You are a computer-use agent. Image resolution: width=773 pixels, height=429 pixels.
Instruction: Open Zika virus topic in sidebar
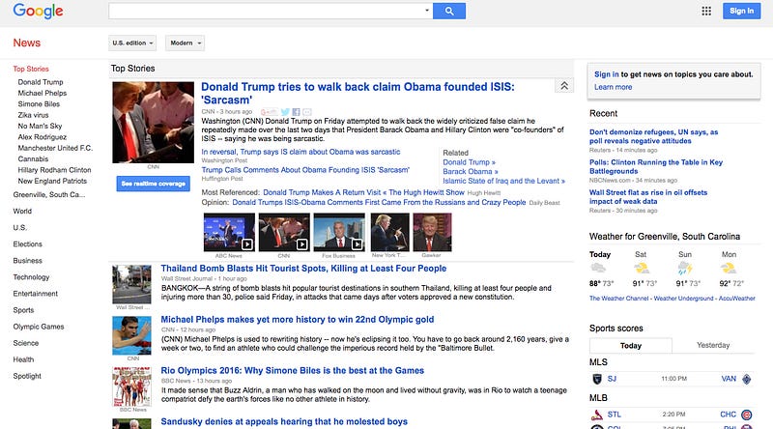click(x=33, y=115)
